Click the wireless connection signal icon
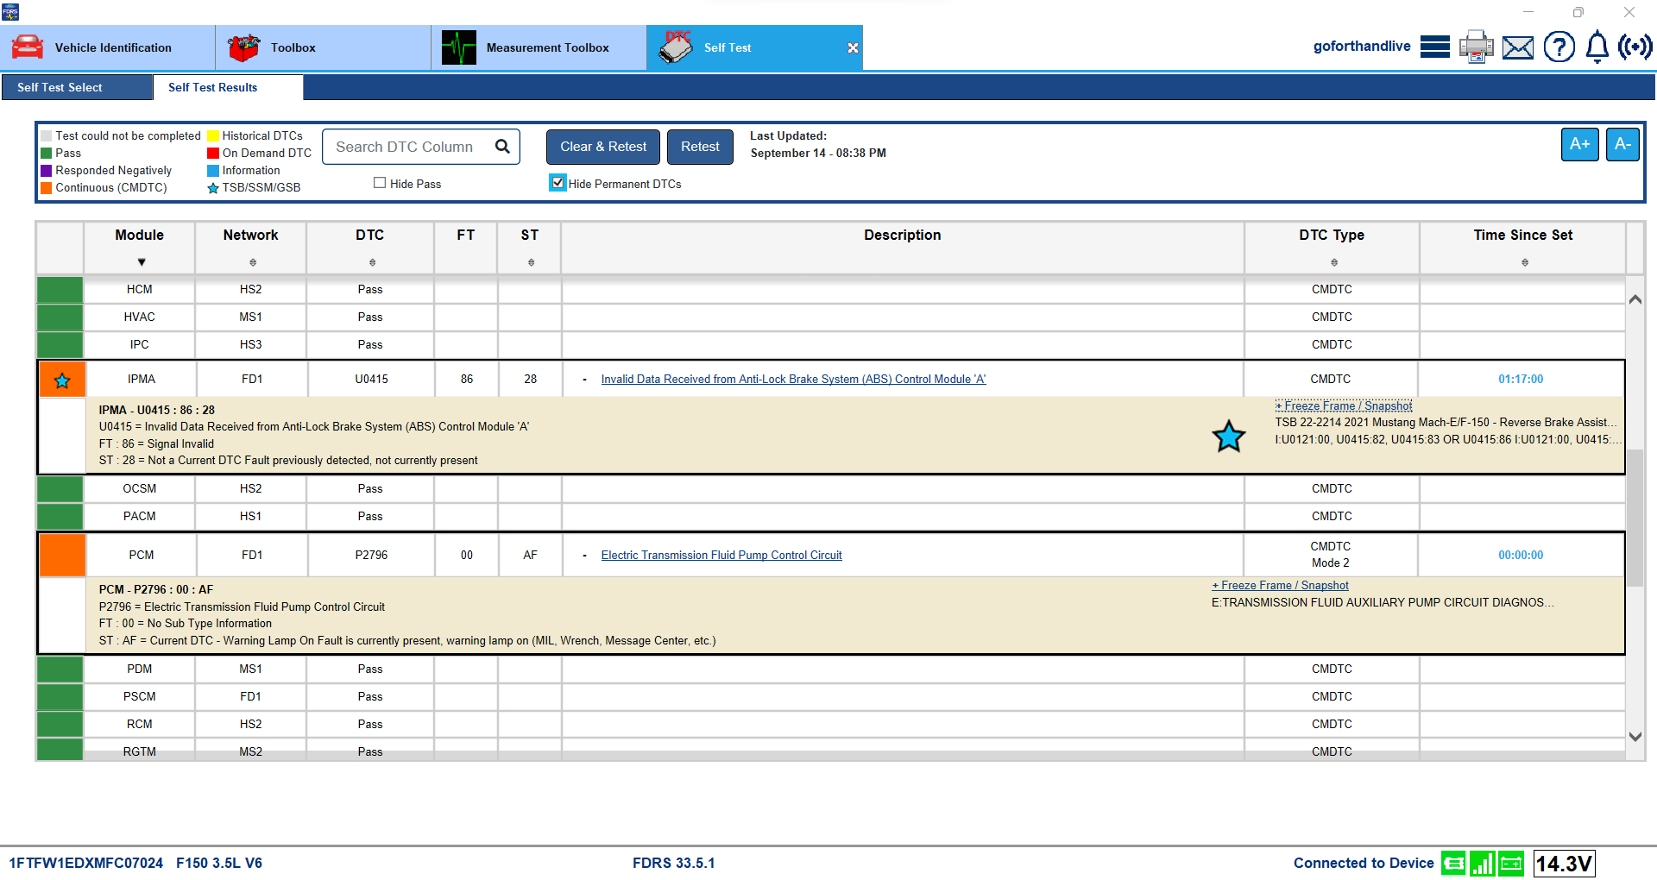This screenshot has height=880, width=1657. pos(1635,47)
